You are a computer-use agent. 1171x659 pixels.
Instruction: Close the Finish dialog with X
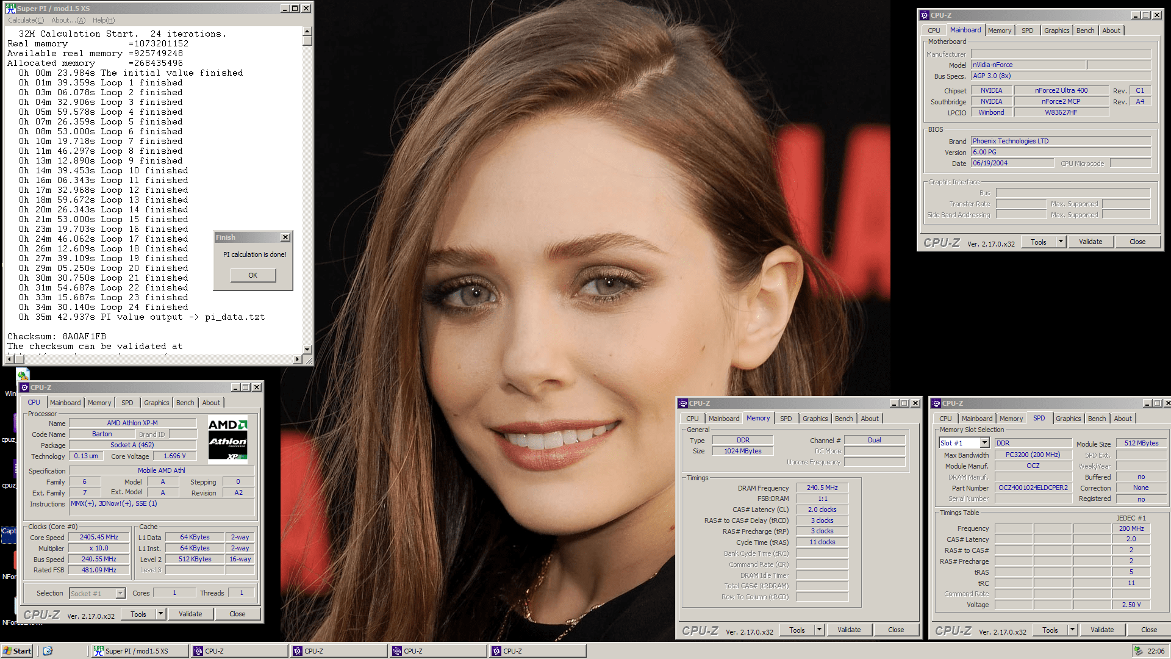coord(285,237)
